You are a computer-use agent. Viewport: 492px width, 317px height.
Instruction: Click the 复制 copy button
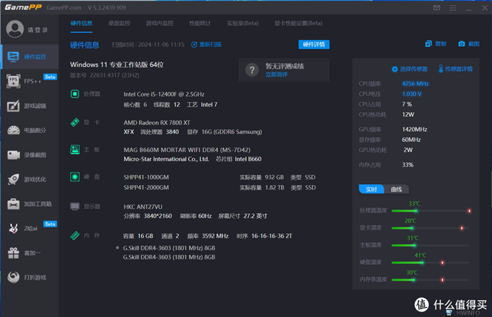(436, 44)
